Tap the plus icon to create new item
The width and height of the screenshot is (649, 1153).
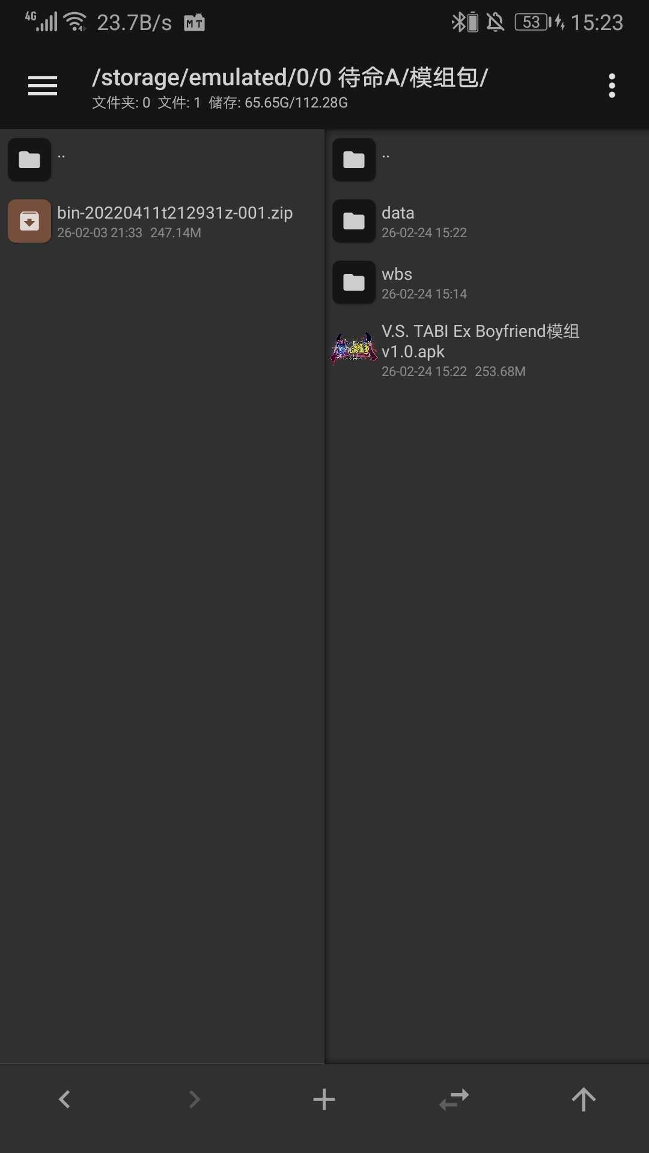(324, 1100)
